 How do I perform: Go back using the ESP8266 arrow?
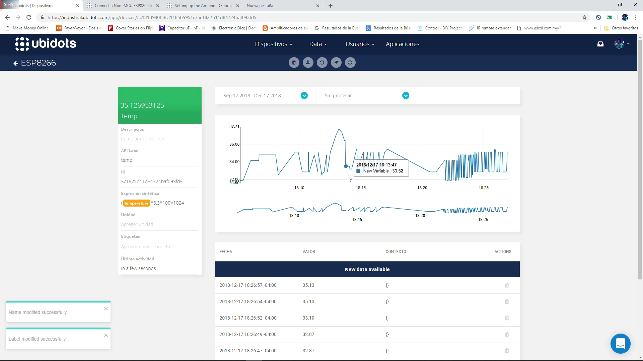coord(16,63)
